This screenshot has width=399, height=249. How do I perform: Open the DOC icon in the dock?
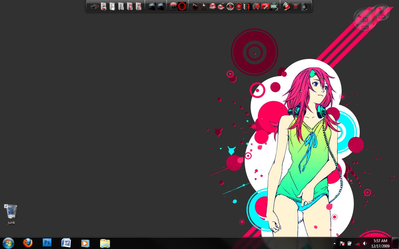pos(274,6)
